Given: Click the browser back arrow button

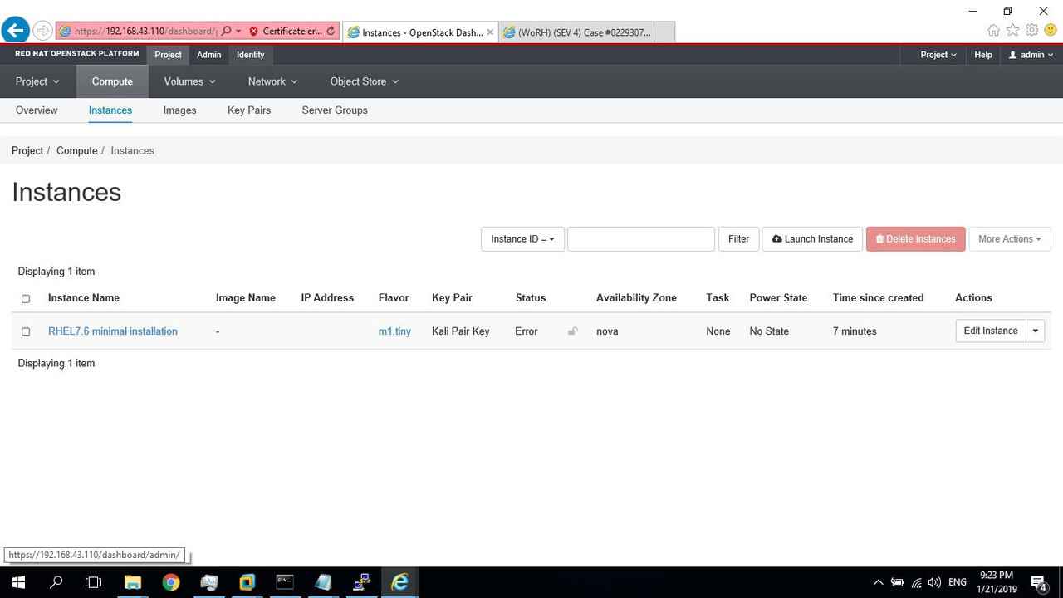Looking at the screenshot, I should tap(15, 30).
